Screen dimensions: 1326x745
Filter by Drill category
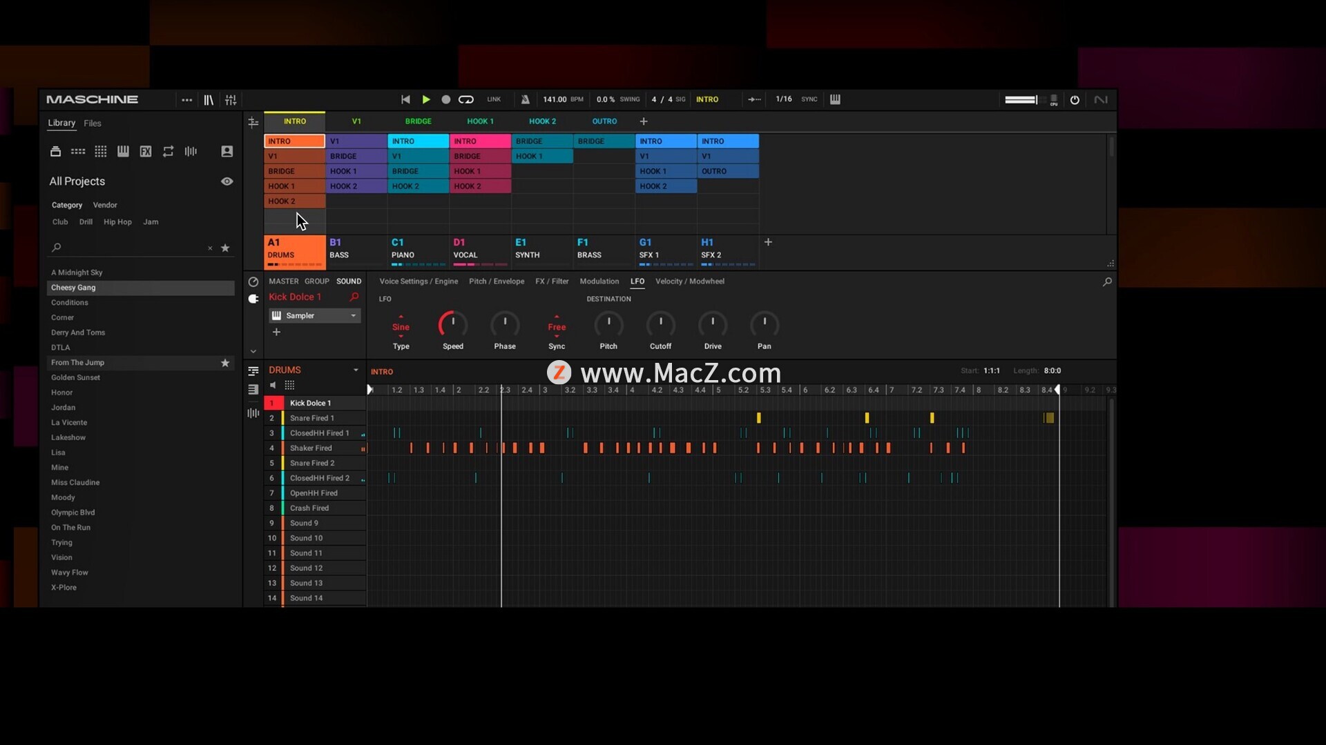[x=86, y=222]
